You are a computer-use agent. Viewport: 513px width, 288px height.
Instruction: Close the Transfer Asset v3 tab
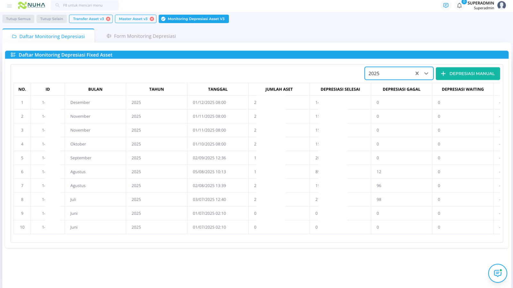pos(108,19)
